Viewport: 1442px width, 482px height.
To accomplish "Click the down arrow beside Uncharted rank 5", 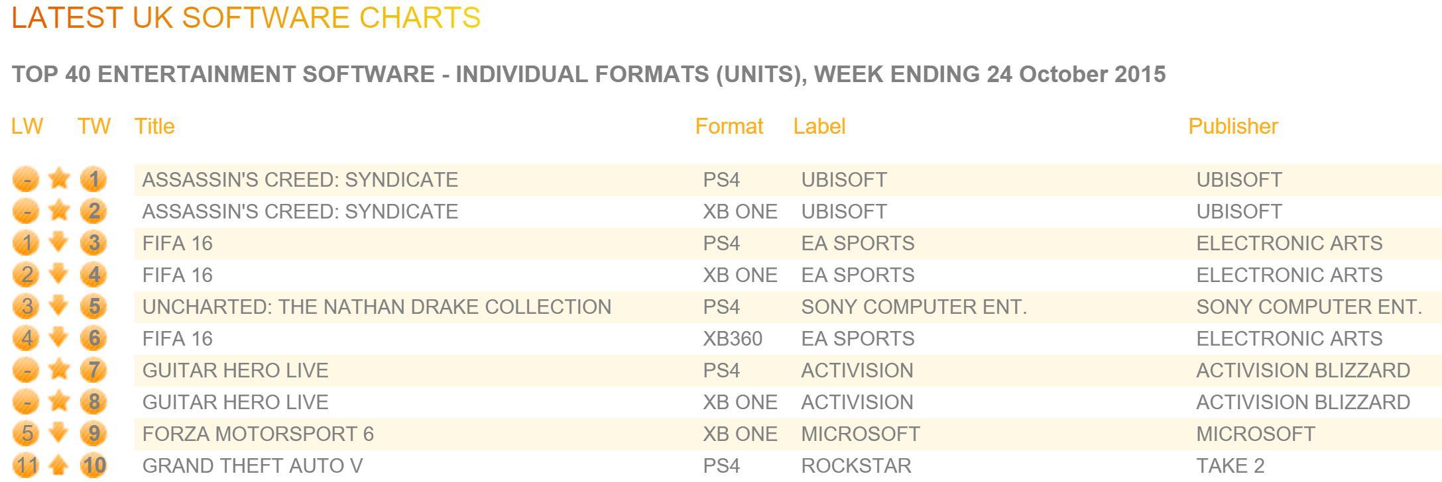I will [x=59, y=306].
